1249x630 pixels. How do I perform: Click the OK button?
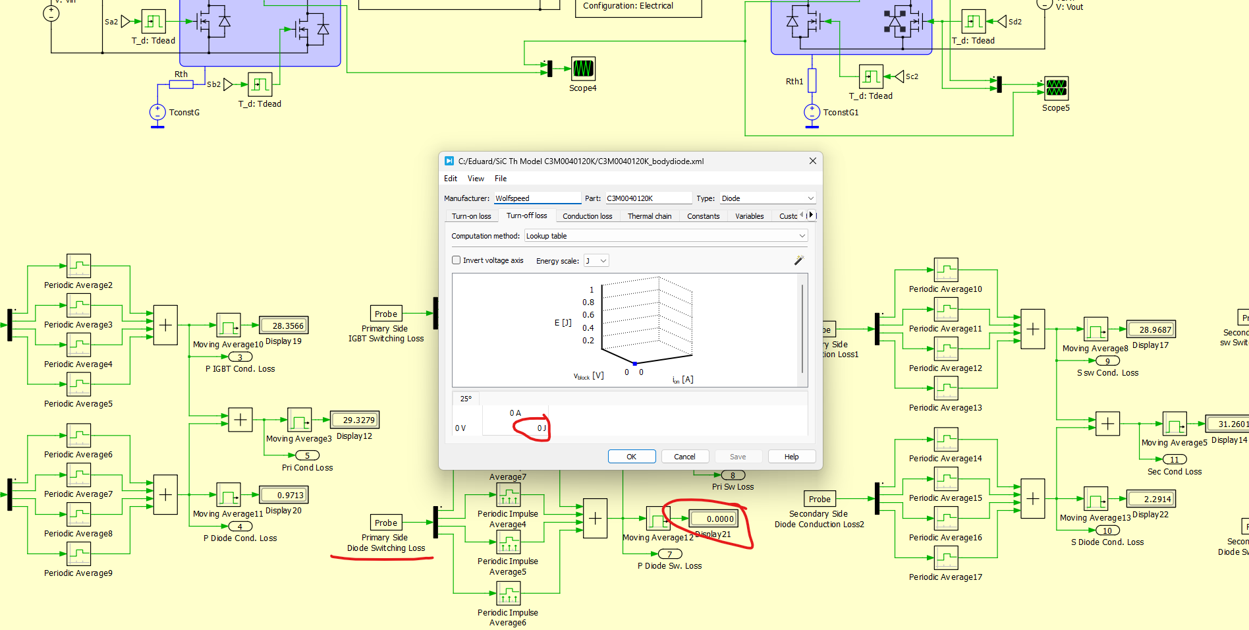click(632, 457)
